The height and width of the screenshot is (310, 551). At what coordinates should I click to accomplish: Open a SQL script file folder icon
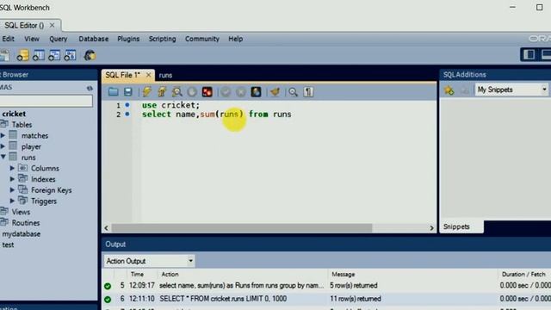point(113,92)
